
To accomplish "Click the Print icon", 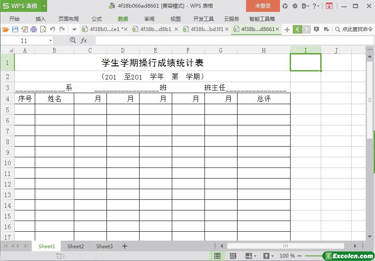I will (x=34, y=29).
